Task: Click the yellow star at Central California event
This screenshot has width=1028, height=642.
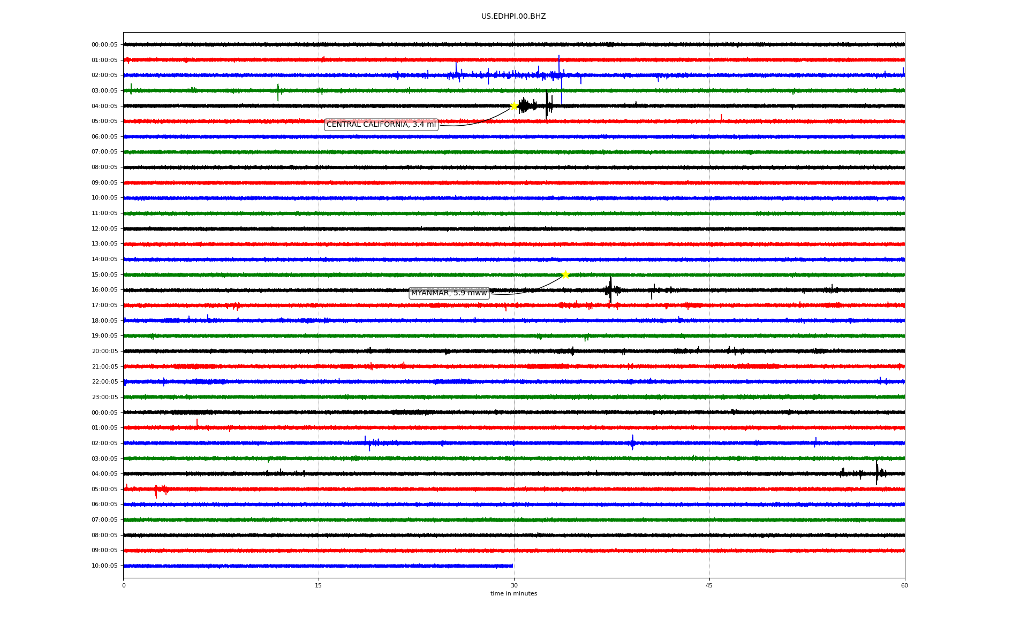Action: 514,106
